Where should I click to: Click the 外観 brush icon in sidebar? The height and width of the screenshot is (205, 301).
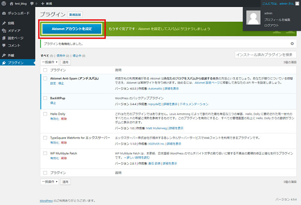pyautogui.click(x=4, y=56)
